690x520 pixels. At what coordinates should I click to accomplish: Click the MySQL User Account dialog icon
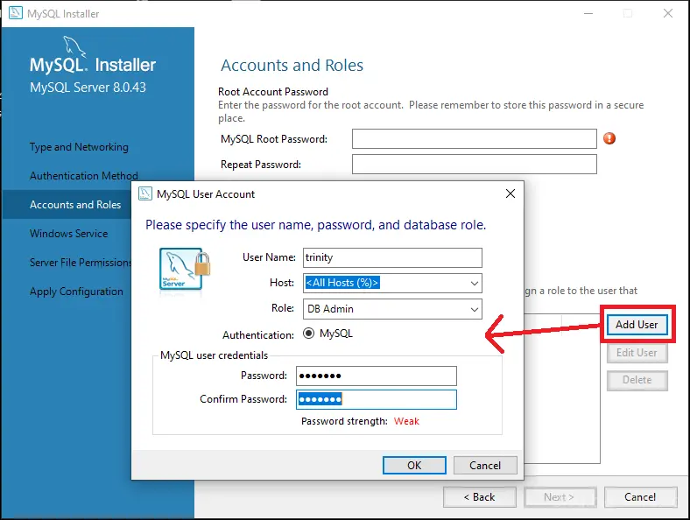tap(145, 193)
